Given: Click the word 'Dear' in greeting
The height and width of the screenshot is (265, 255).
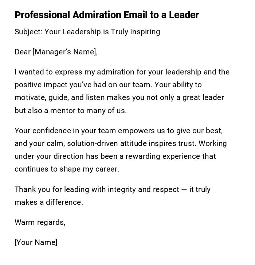Looking at the screenshot, I should pyautogui.click(x=22, y=52).
